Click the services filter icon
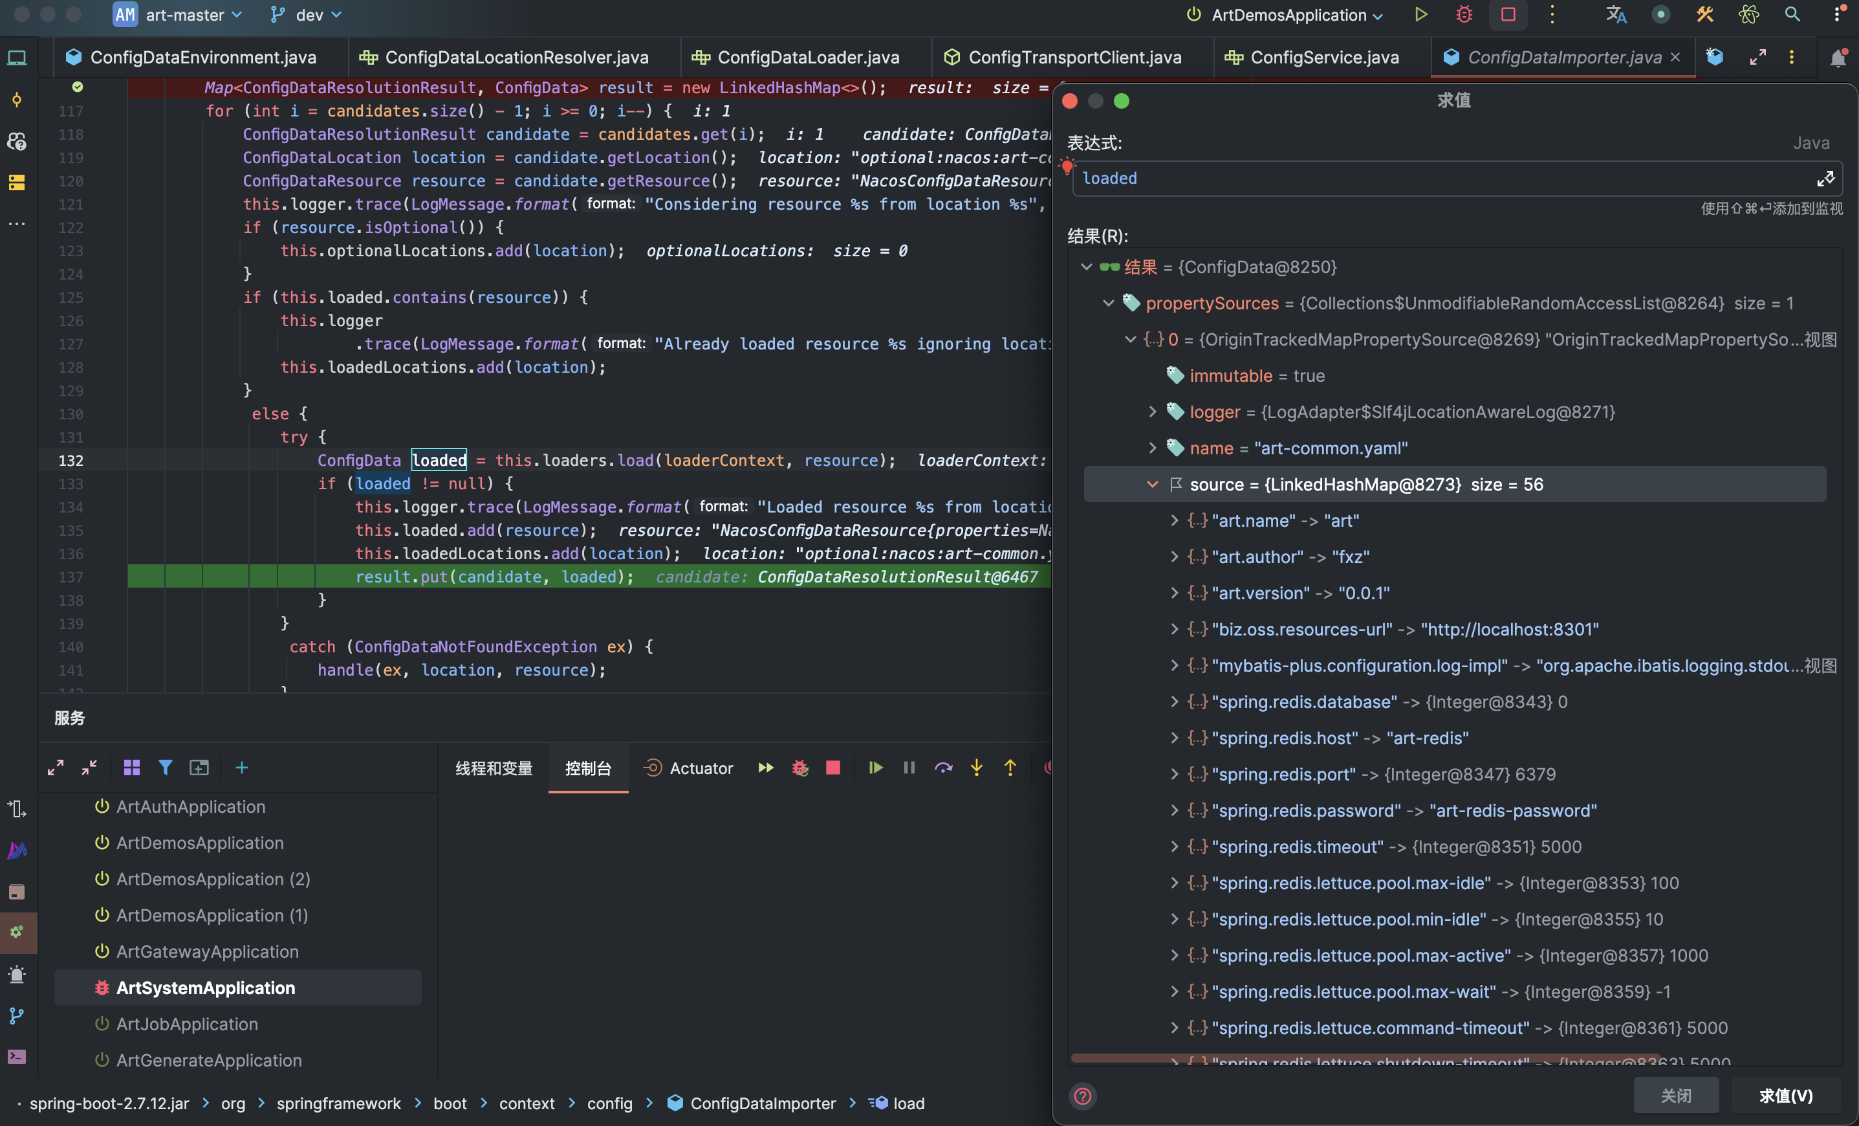This screenshot has height=1126, width=1859. point(165,767)
